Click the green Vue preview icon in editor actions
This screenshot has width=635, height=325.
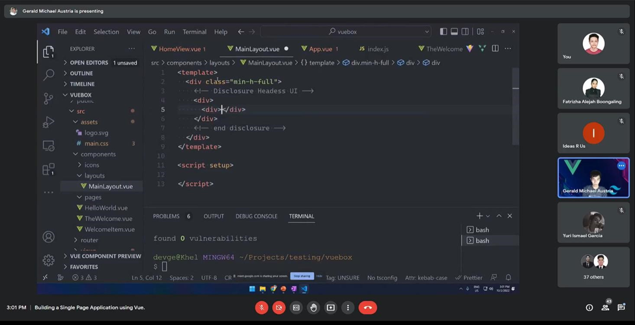coord(483,49)
